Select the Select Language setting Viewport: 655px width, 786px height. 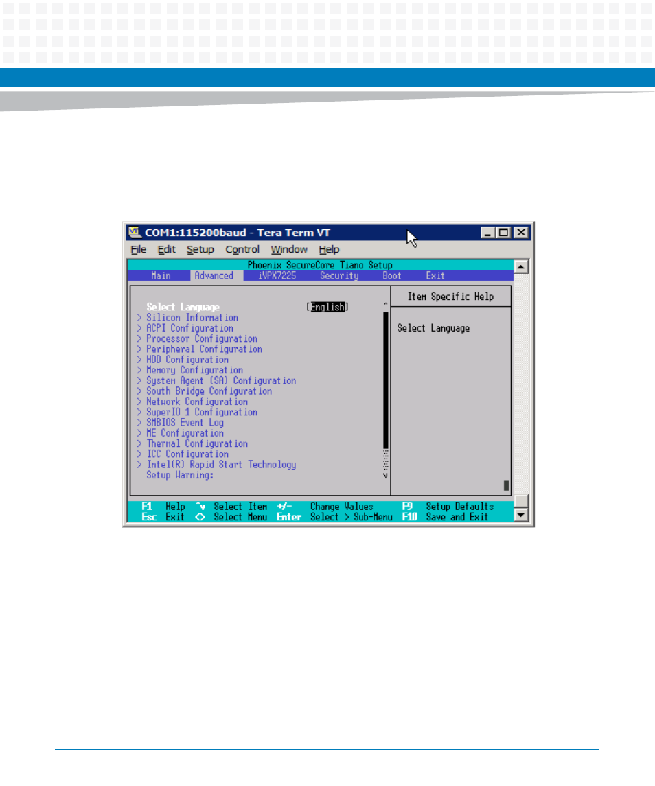[183, 307]
